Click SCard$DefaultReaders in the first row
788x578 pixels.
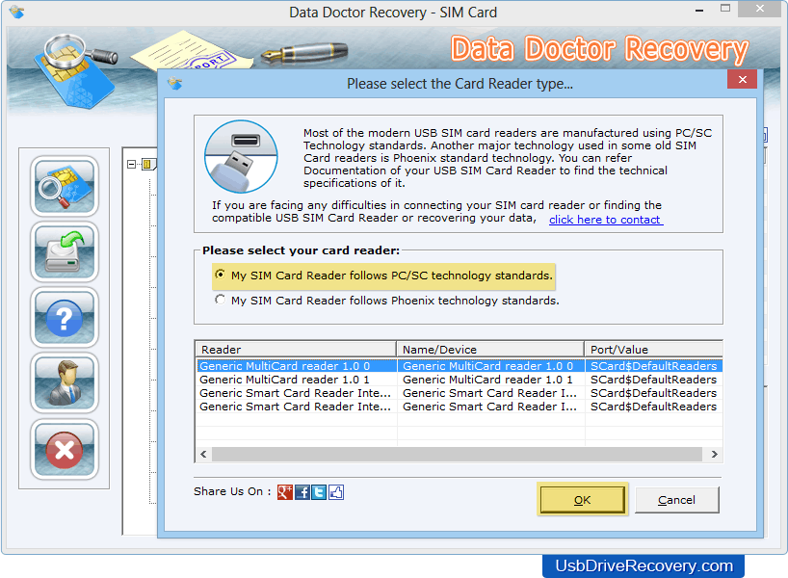pos(653,366)
